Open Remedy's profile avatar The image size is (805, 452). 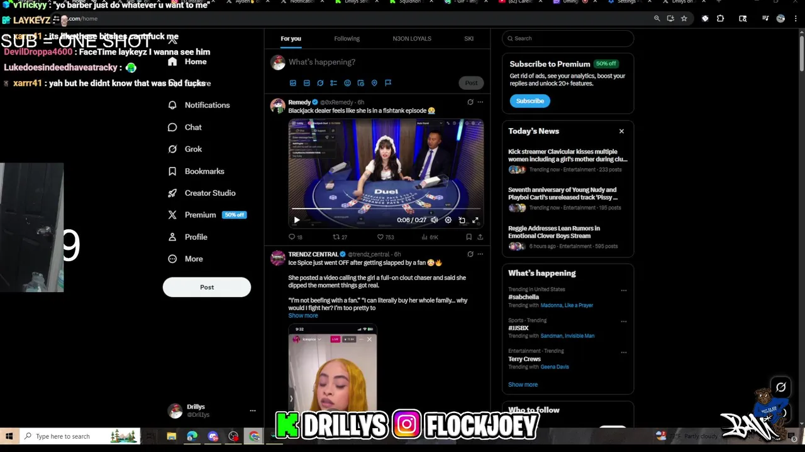[277, 105]
